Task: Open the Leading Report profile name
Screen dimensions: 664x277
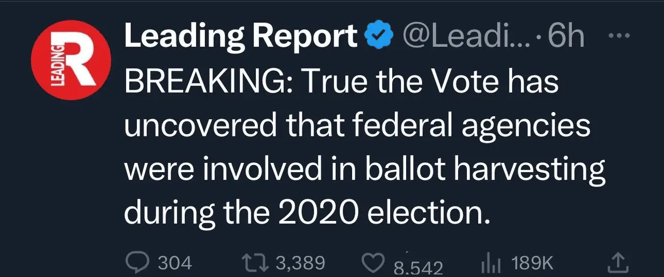Action: 241,36
